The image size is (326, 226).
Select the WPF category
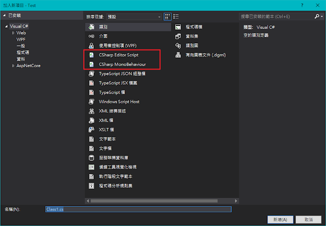[x=21, y=40]
